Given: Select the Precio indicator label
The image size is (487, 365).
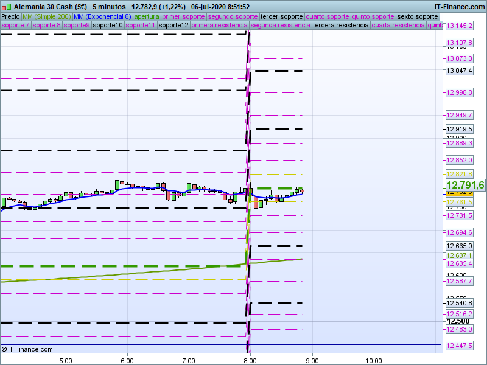Looking at the screenshot, I should [10, 16].
